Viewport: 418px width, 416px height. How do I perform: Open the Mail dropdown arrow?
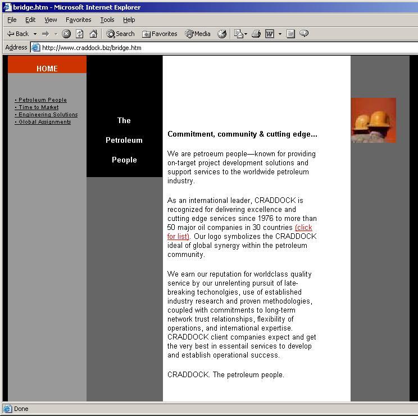pyautogui.click(x=246, y=34)
